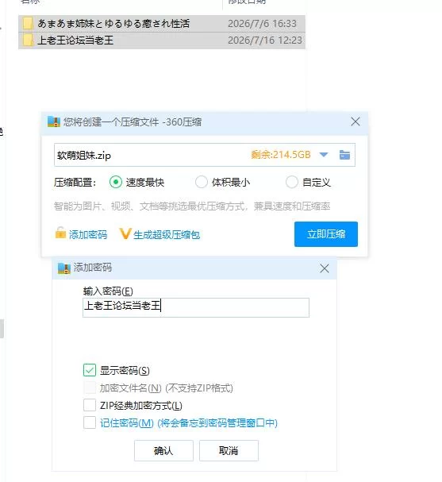Viewport: 442px width, 482px height.
Task: Open the browse folder icon beside filename
Action: click(344, 155)
